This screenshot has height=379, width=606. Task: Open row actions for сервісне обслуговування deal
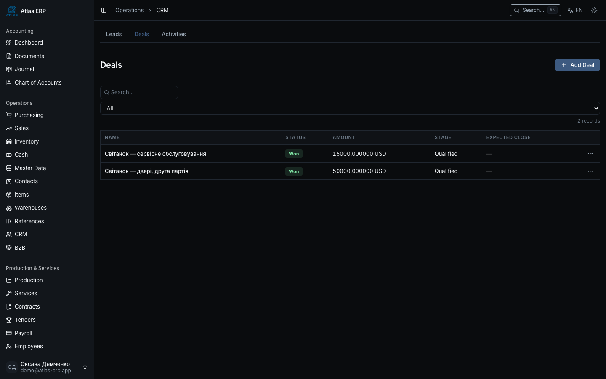pyautogui.click(x=590, y=154)
